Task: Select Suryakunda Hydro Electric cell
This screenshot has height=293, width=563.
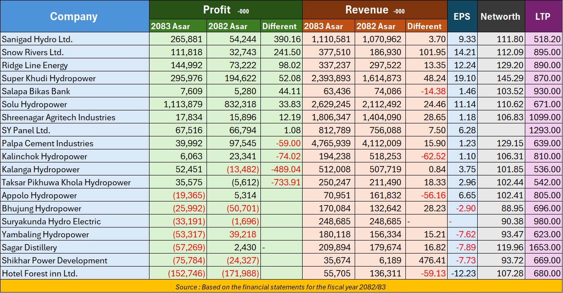Action: coord(75,221)
